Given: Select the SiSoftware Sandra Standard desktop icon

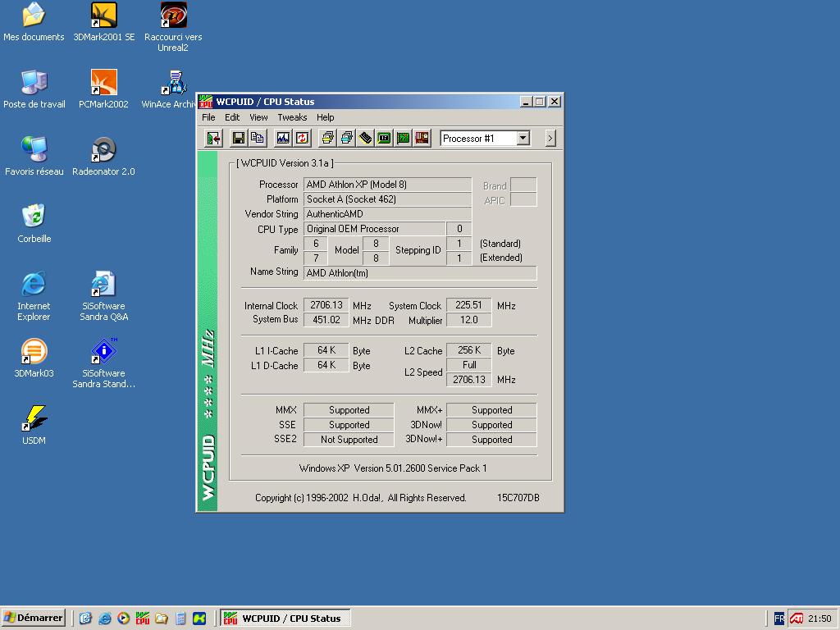Looking at the screenshot, I should pyautogui.click(x=104, y=363).
